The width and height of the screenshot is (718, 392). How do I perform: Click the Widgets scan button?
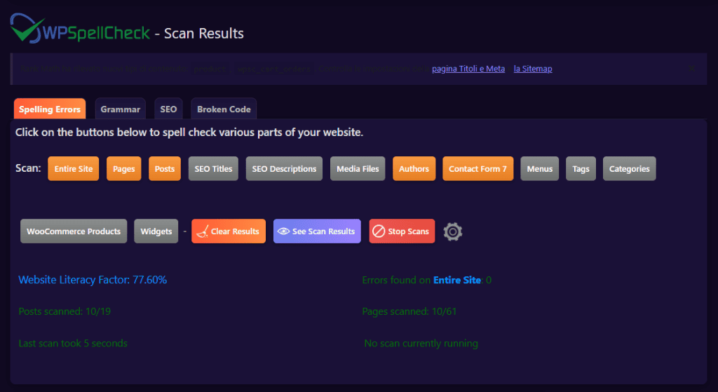156,231
